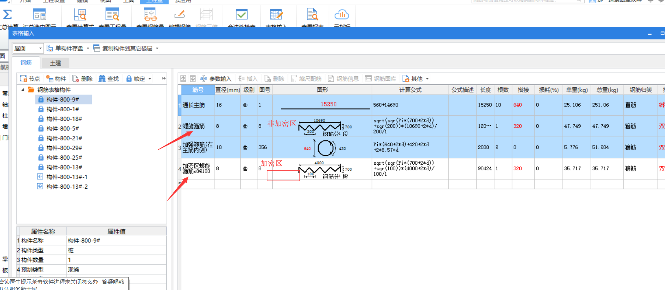Select tree item 构件-800-5#
This screenshot has width=665, height=290.
click(63, 128)
